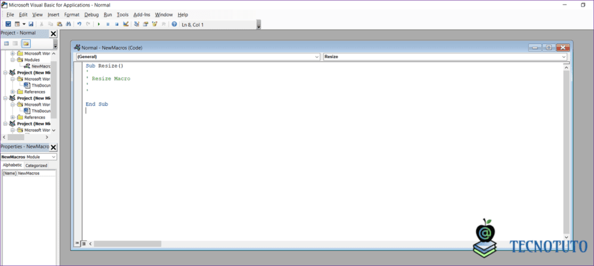This screenshot has width=594, height=266.
Task: Open Project Explorer via toolbar icon
Action: pos(137,24)
